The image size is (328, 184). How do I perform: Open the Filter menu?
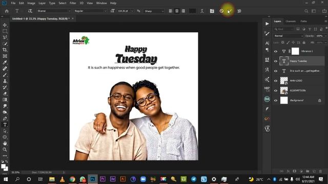(73, 3)
